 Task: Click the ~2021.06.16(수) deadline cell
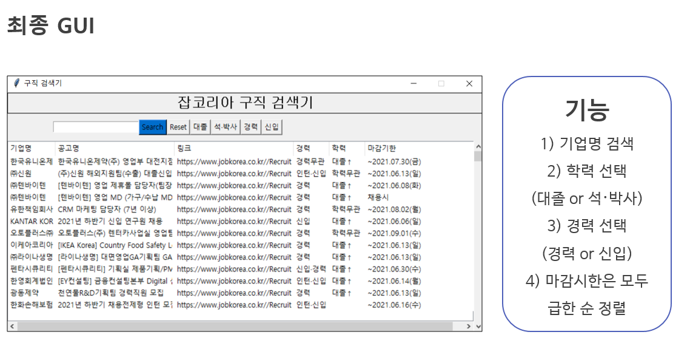pos(394,305)
